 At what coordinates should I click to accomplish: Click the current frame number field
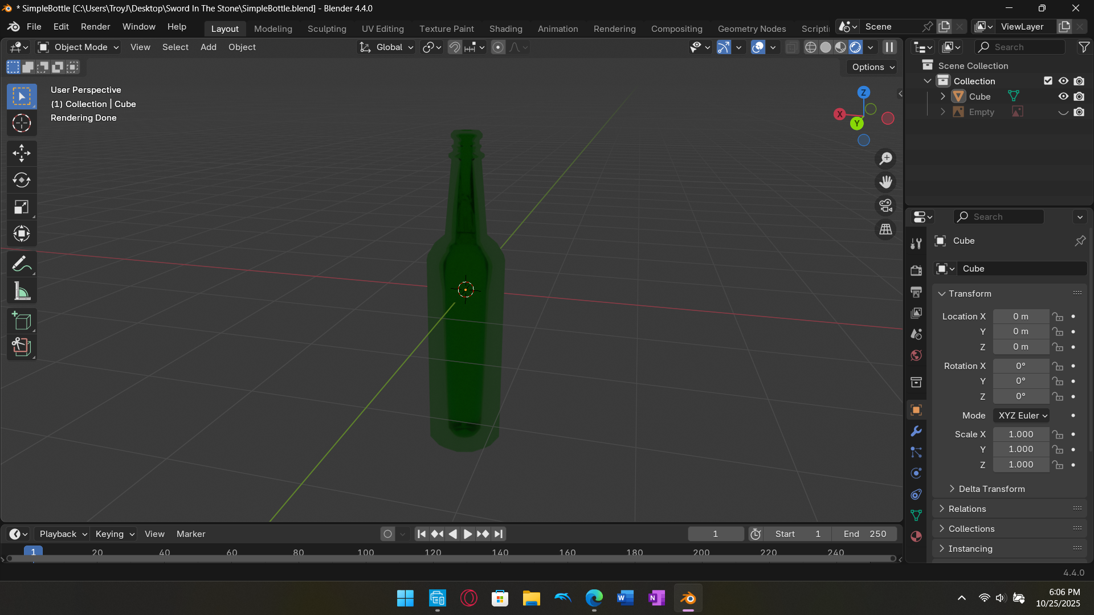point(715,534)
